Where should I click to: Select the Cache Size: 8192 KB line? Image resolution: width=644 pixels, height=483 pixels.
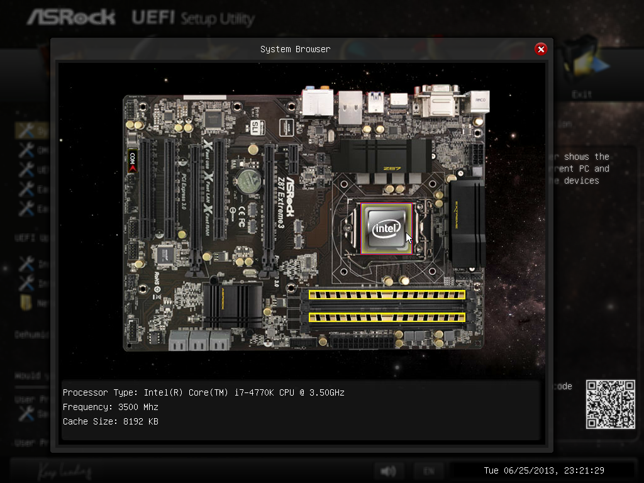point(111,421)
